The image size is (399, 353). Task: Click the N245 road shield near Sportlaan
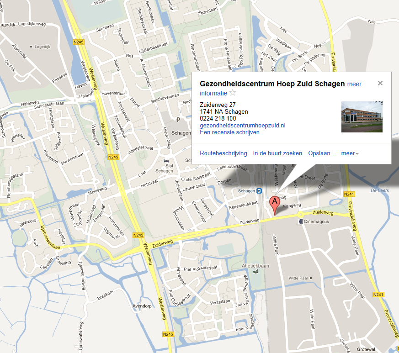[x=78, y=42]
